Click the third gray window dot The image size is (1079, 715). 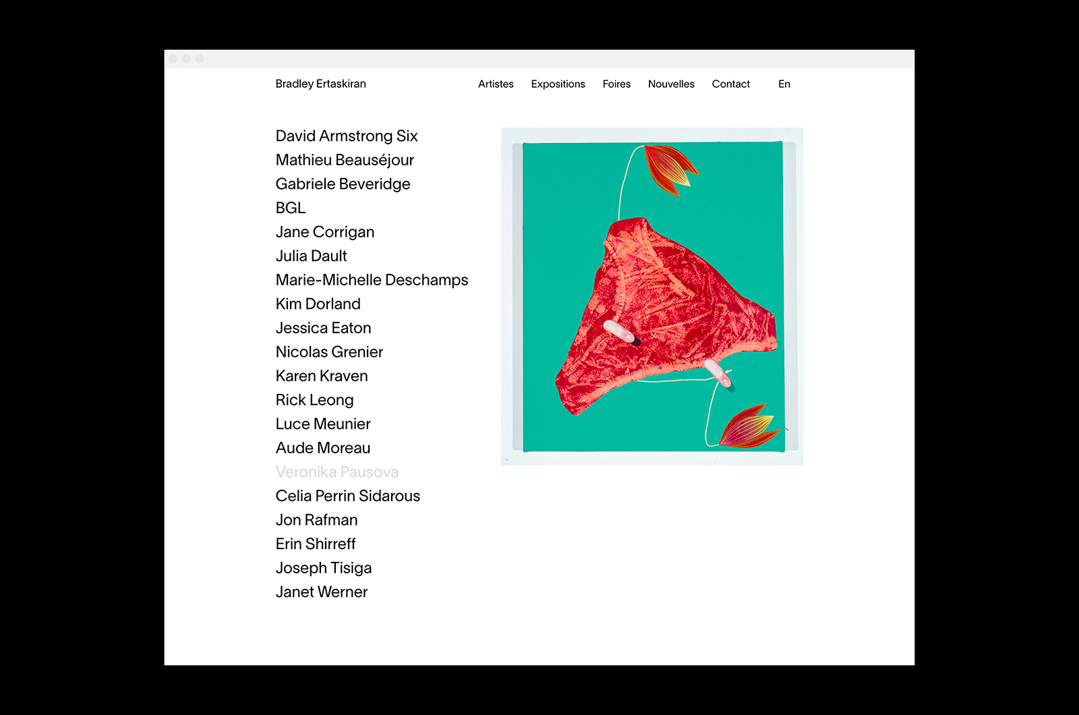200,59
